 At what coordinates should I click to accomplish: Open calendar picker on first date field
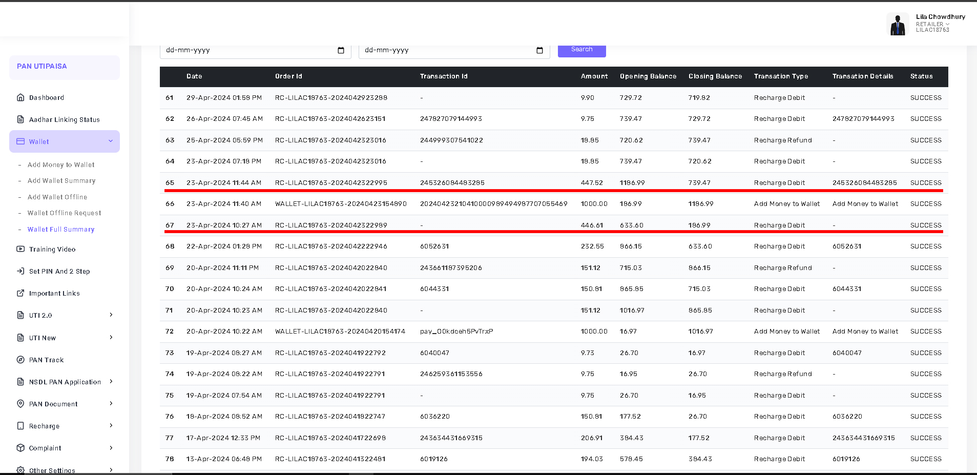tap(341, 50)
